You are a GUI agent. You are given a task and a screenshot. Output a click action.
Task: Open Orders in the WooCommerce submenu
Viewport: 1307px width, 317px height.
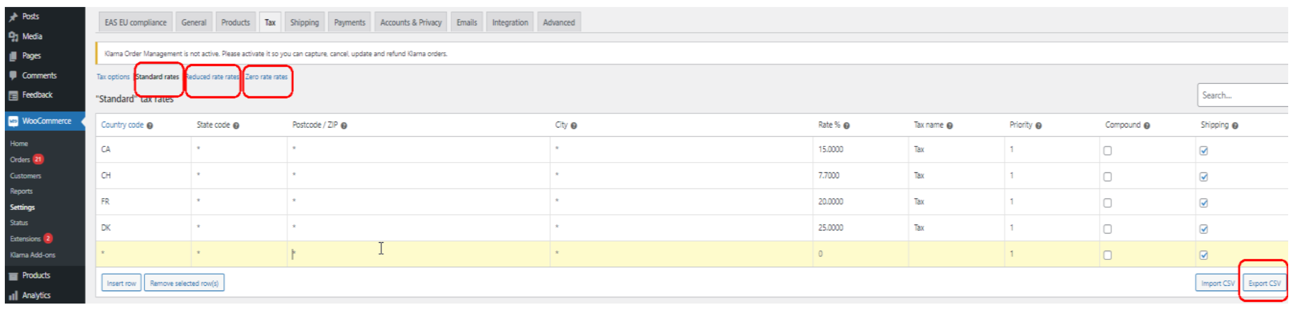point(20,160)
